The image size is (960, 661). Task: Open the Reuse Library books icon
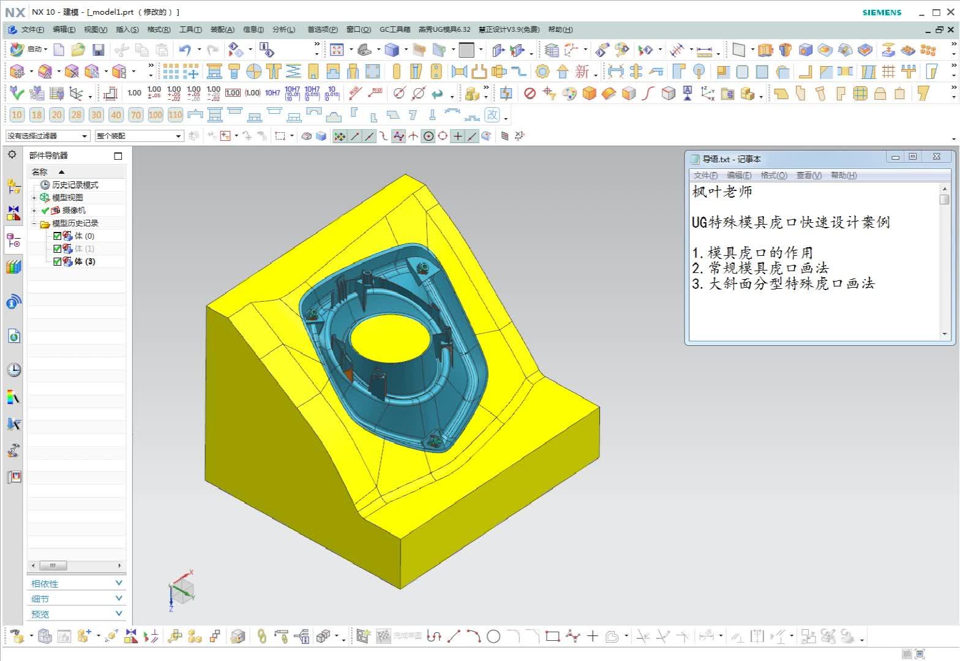coord(13,267)
